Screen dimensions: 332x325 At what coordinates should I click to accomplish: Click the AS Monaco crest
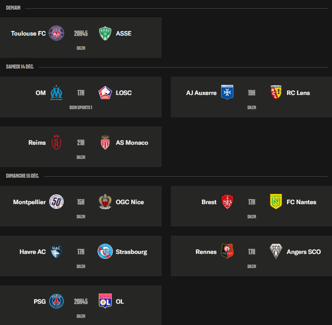point(105,142)
